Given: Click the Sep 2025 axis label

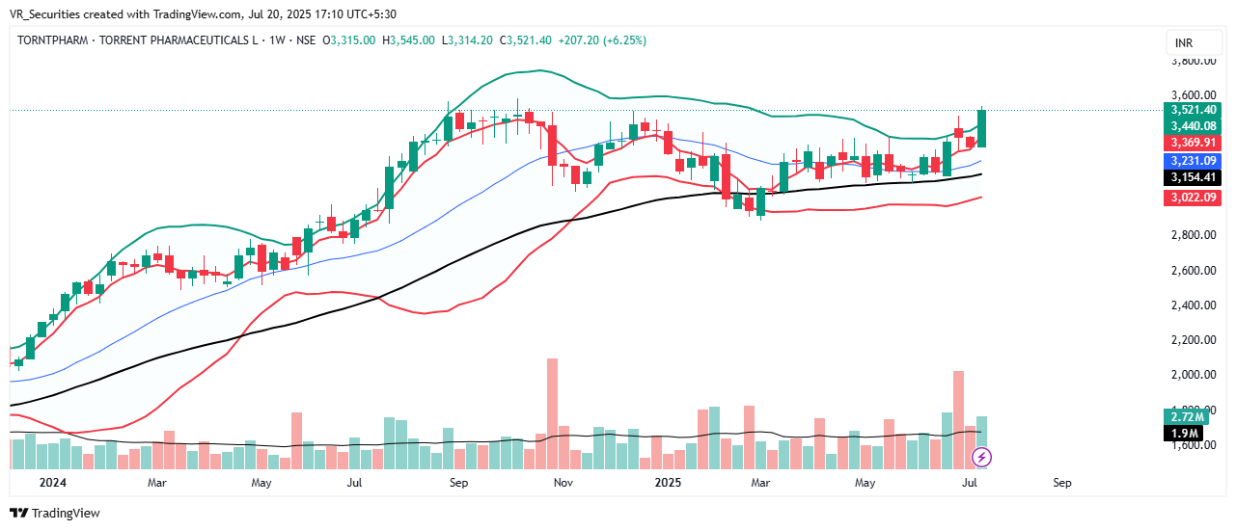Looking at the screenshot, I should (x=1062, y=482).
